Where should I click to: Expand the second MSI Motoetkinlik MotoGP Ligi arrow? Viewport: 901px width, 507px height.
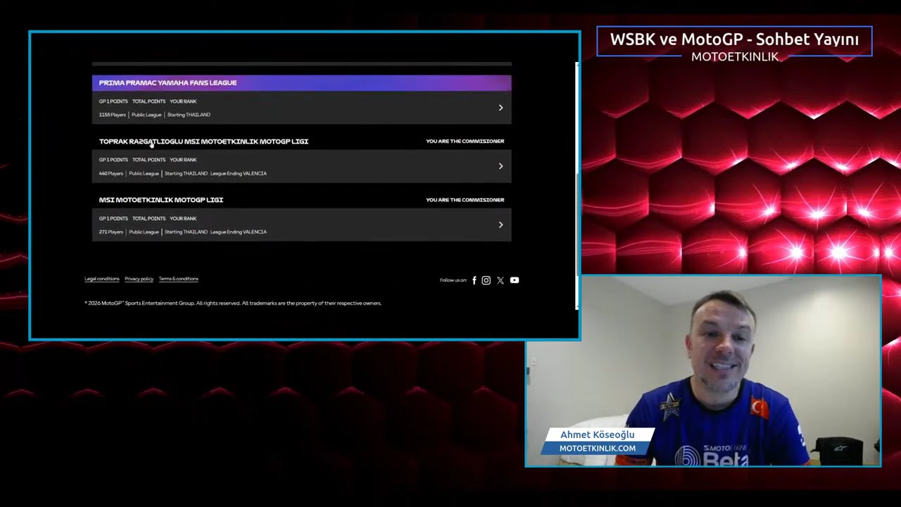tap(500, 225)
